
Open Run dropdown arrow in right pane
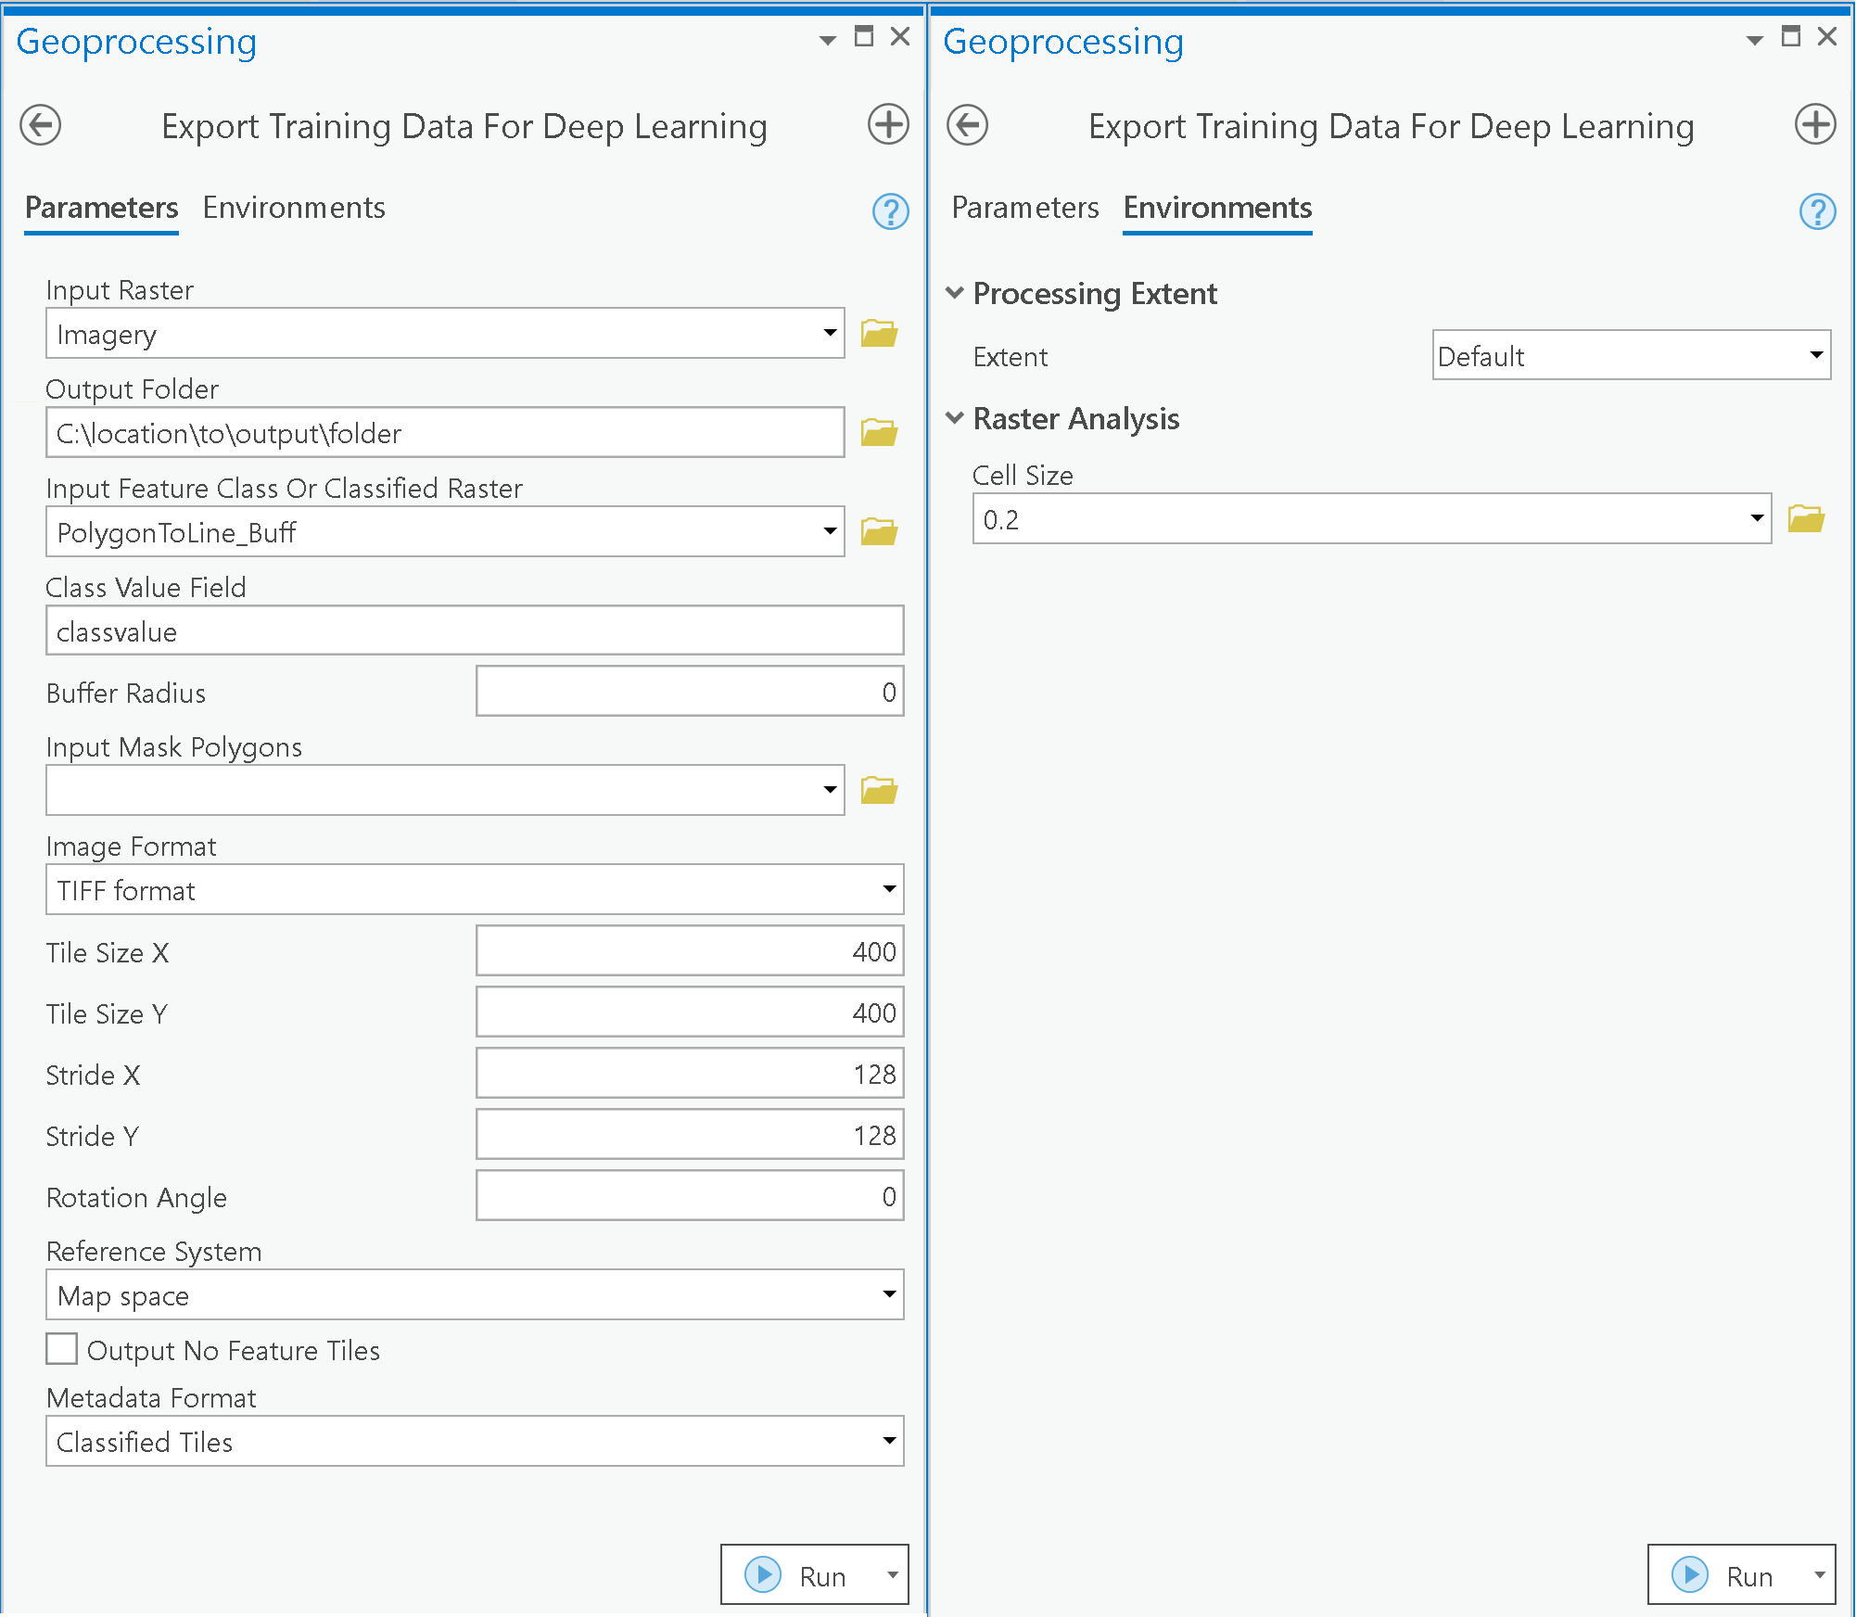coord(1819,1575)
